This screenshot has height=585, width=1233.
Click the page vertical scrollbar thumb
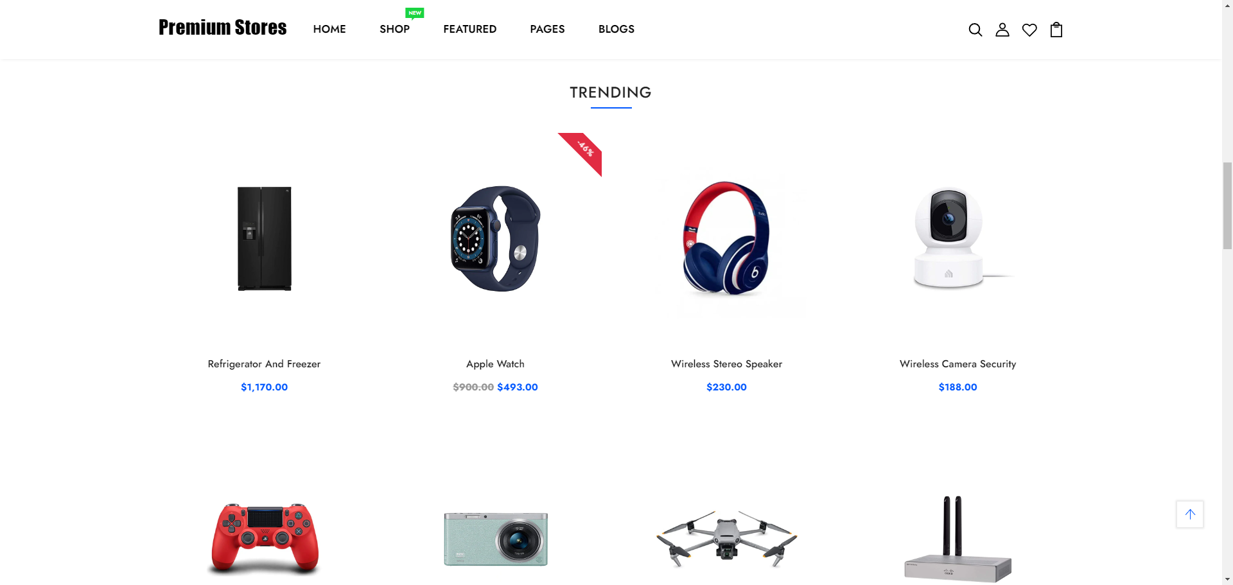click(1227, 205)
